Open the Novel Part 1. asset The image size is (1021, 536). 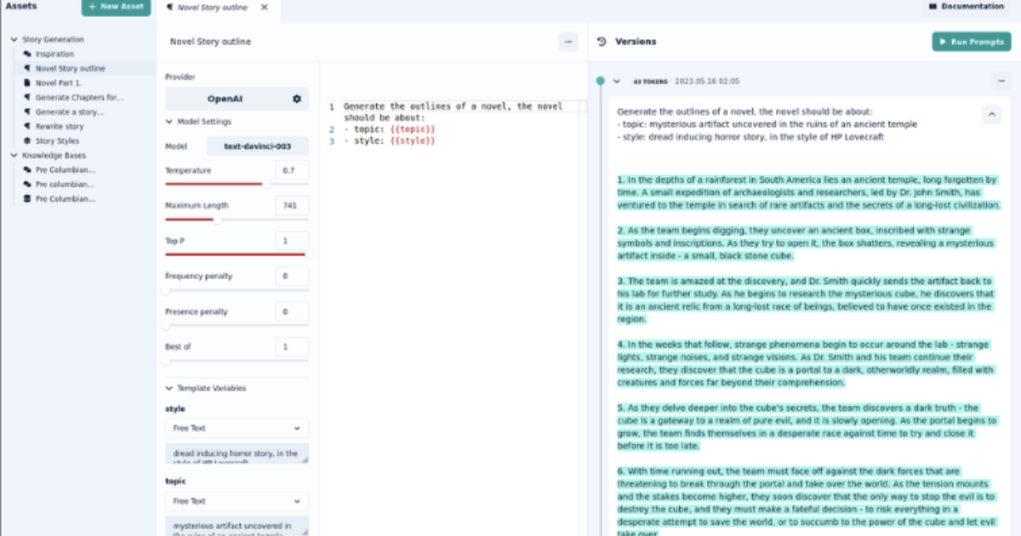click(58, 83)
